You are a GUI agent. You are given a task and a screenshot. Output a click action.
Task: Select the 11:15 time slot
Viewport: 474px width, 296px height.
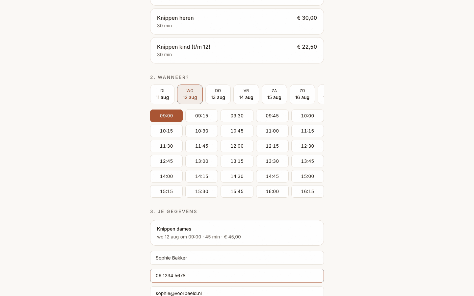coord(307,131)
